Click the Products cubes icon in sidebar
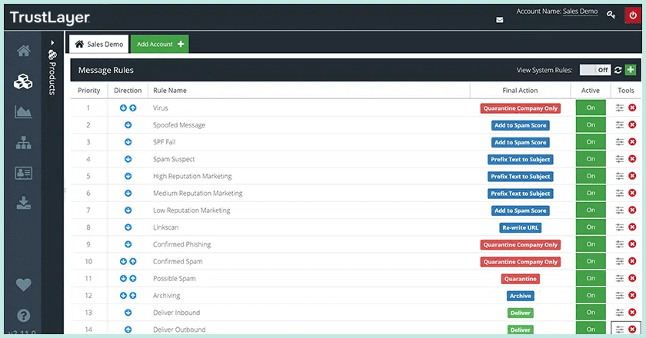Screen dimensions: 646x338 click(23, 81)
